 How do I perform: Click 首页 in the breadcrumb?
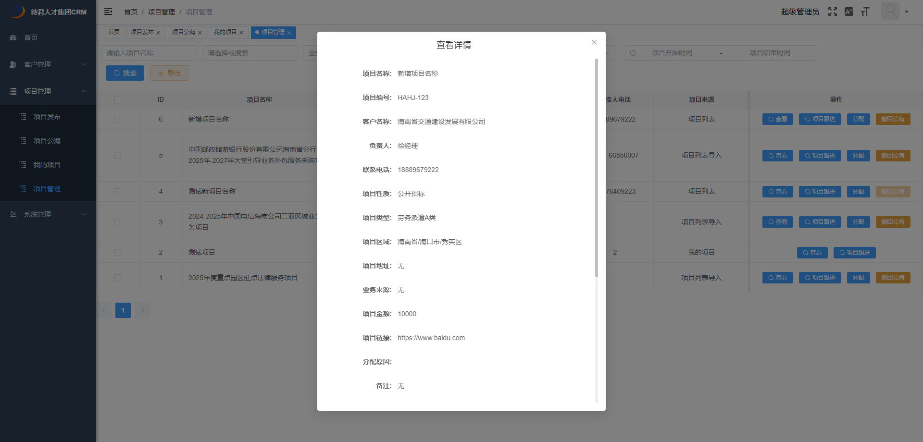click(131, 12)
